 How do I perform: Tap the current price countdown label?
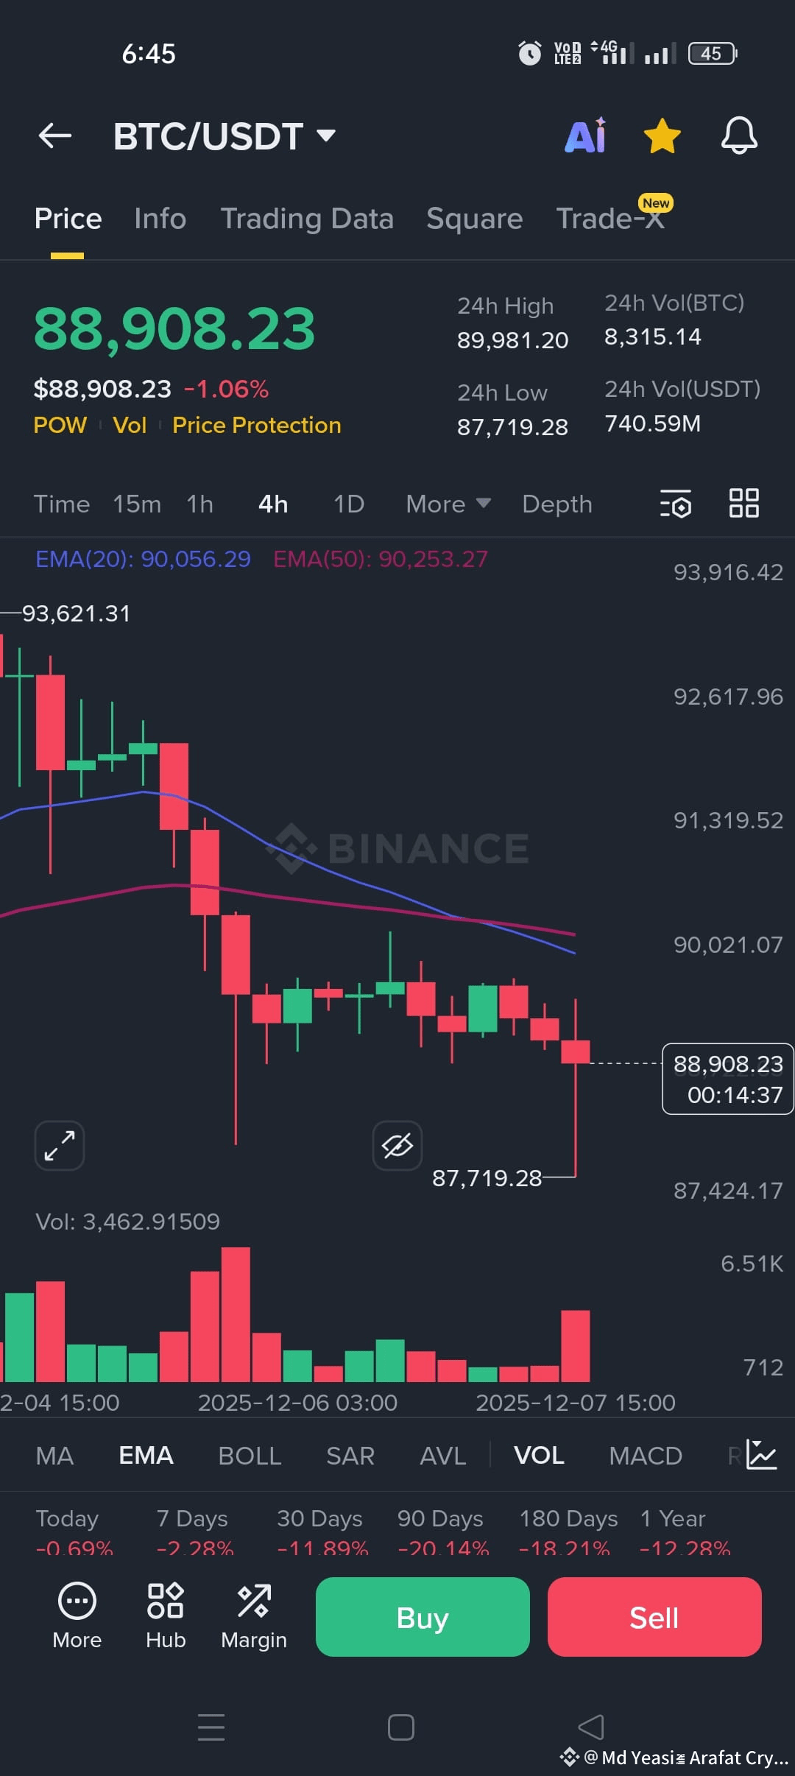coord(728,1079)
